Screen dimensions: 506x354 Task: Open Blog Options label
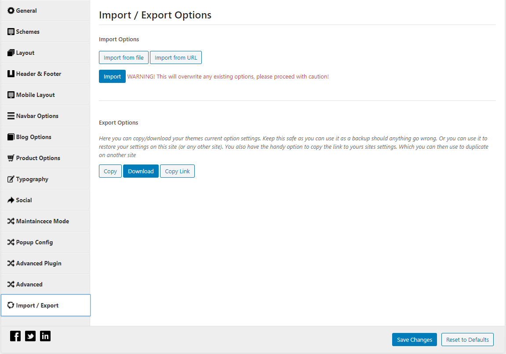(x=34, y=137)
